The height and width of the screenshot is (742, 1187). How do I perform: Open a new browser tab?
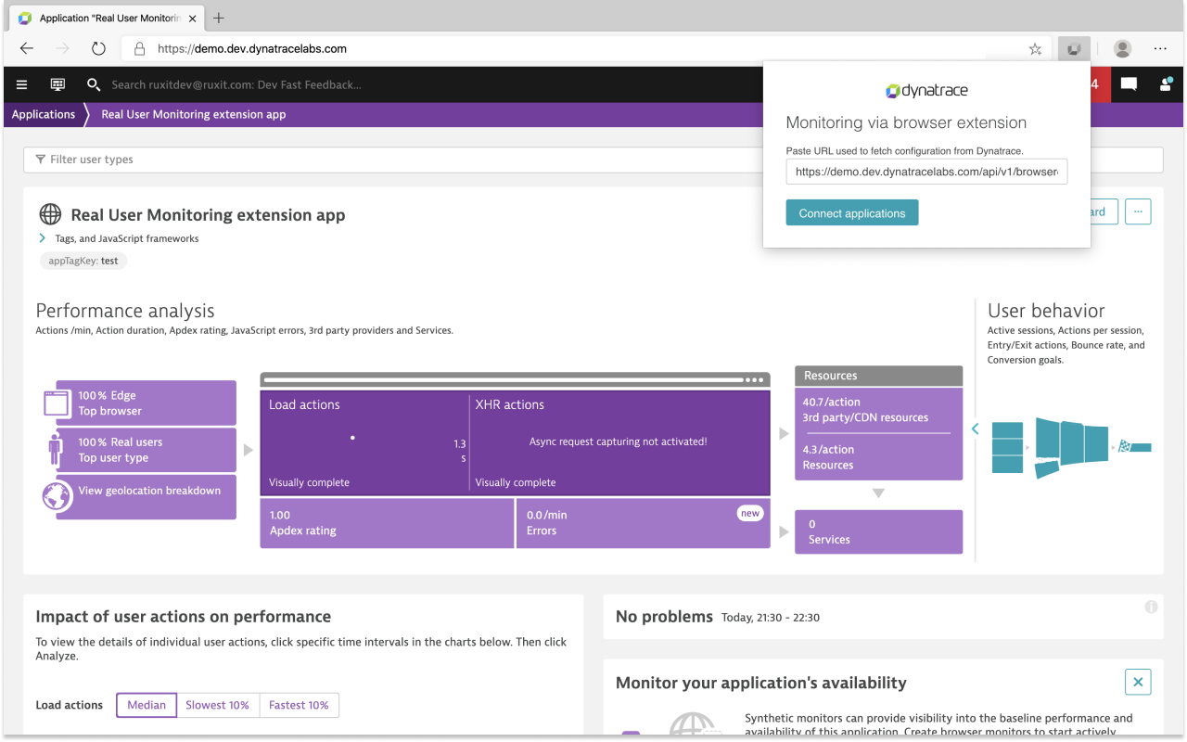click(219, 18)
